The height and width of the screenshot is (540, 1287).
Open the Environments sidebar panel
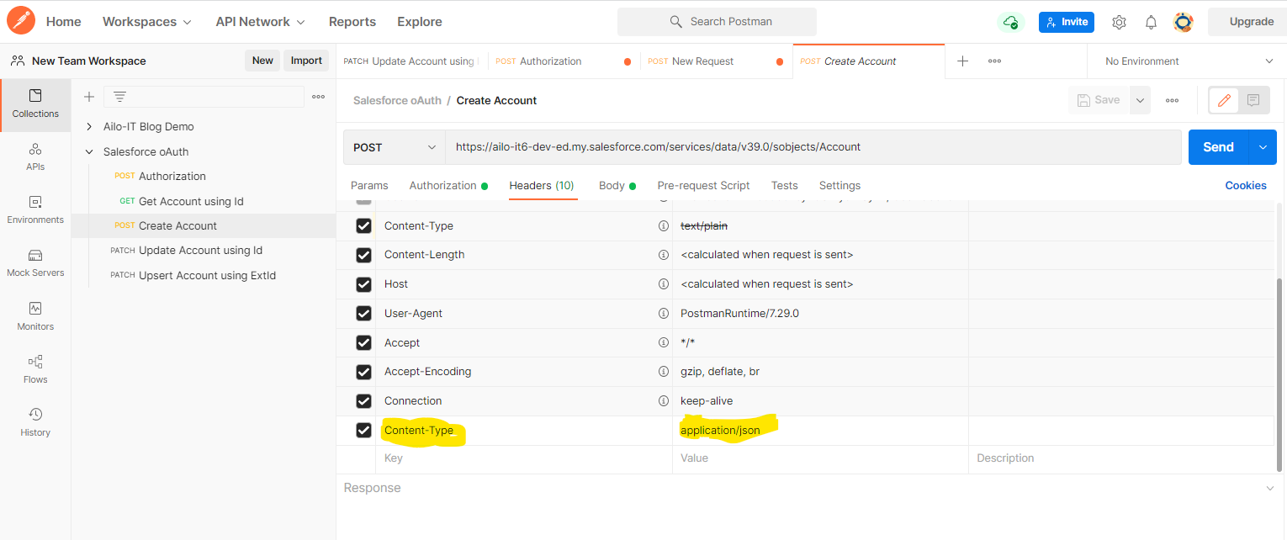coord(35,210)
